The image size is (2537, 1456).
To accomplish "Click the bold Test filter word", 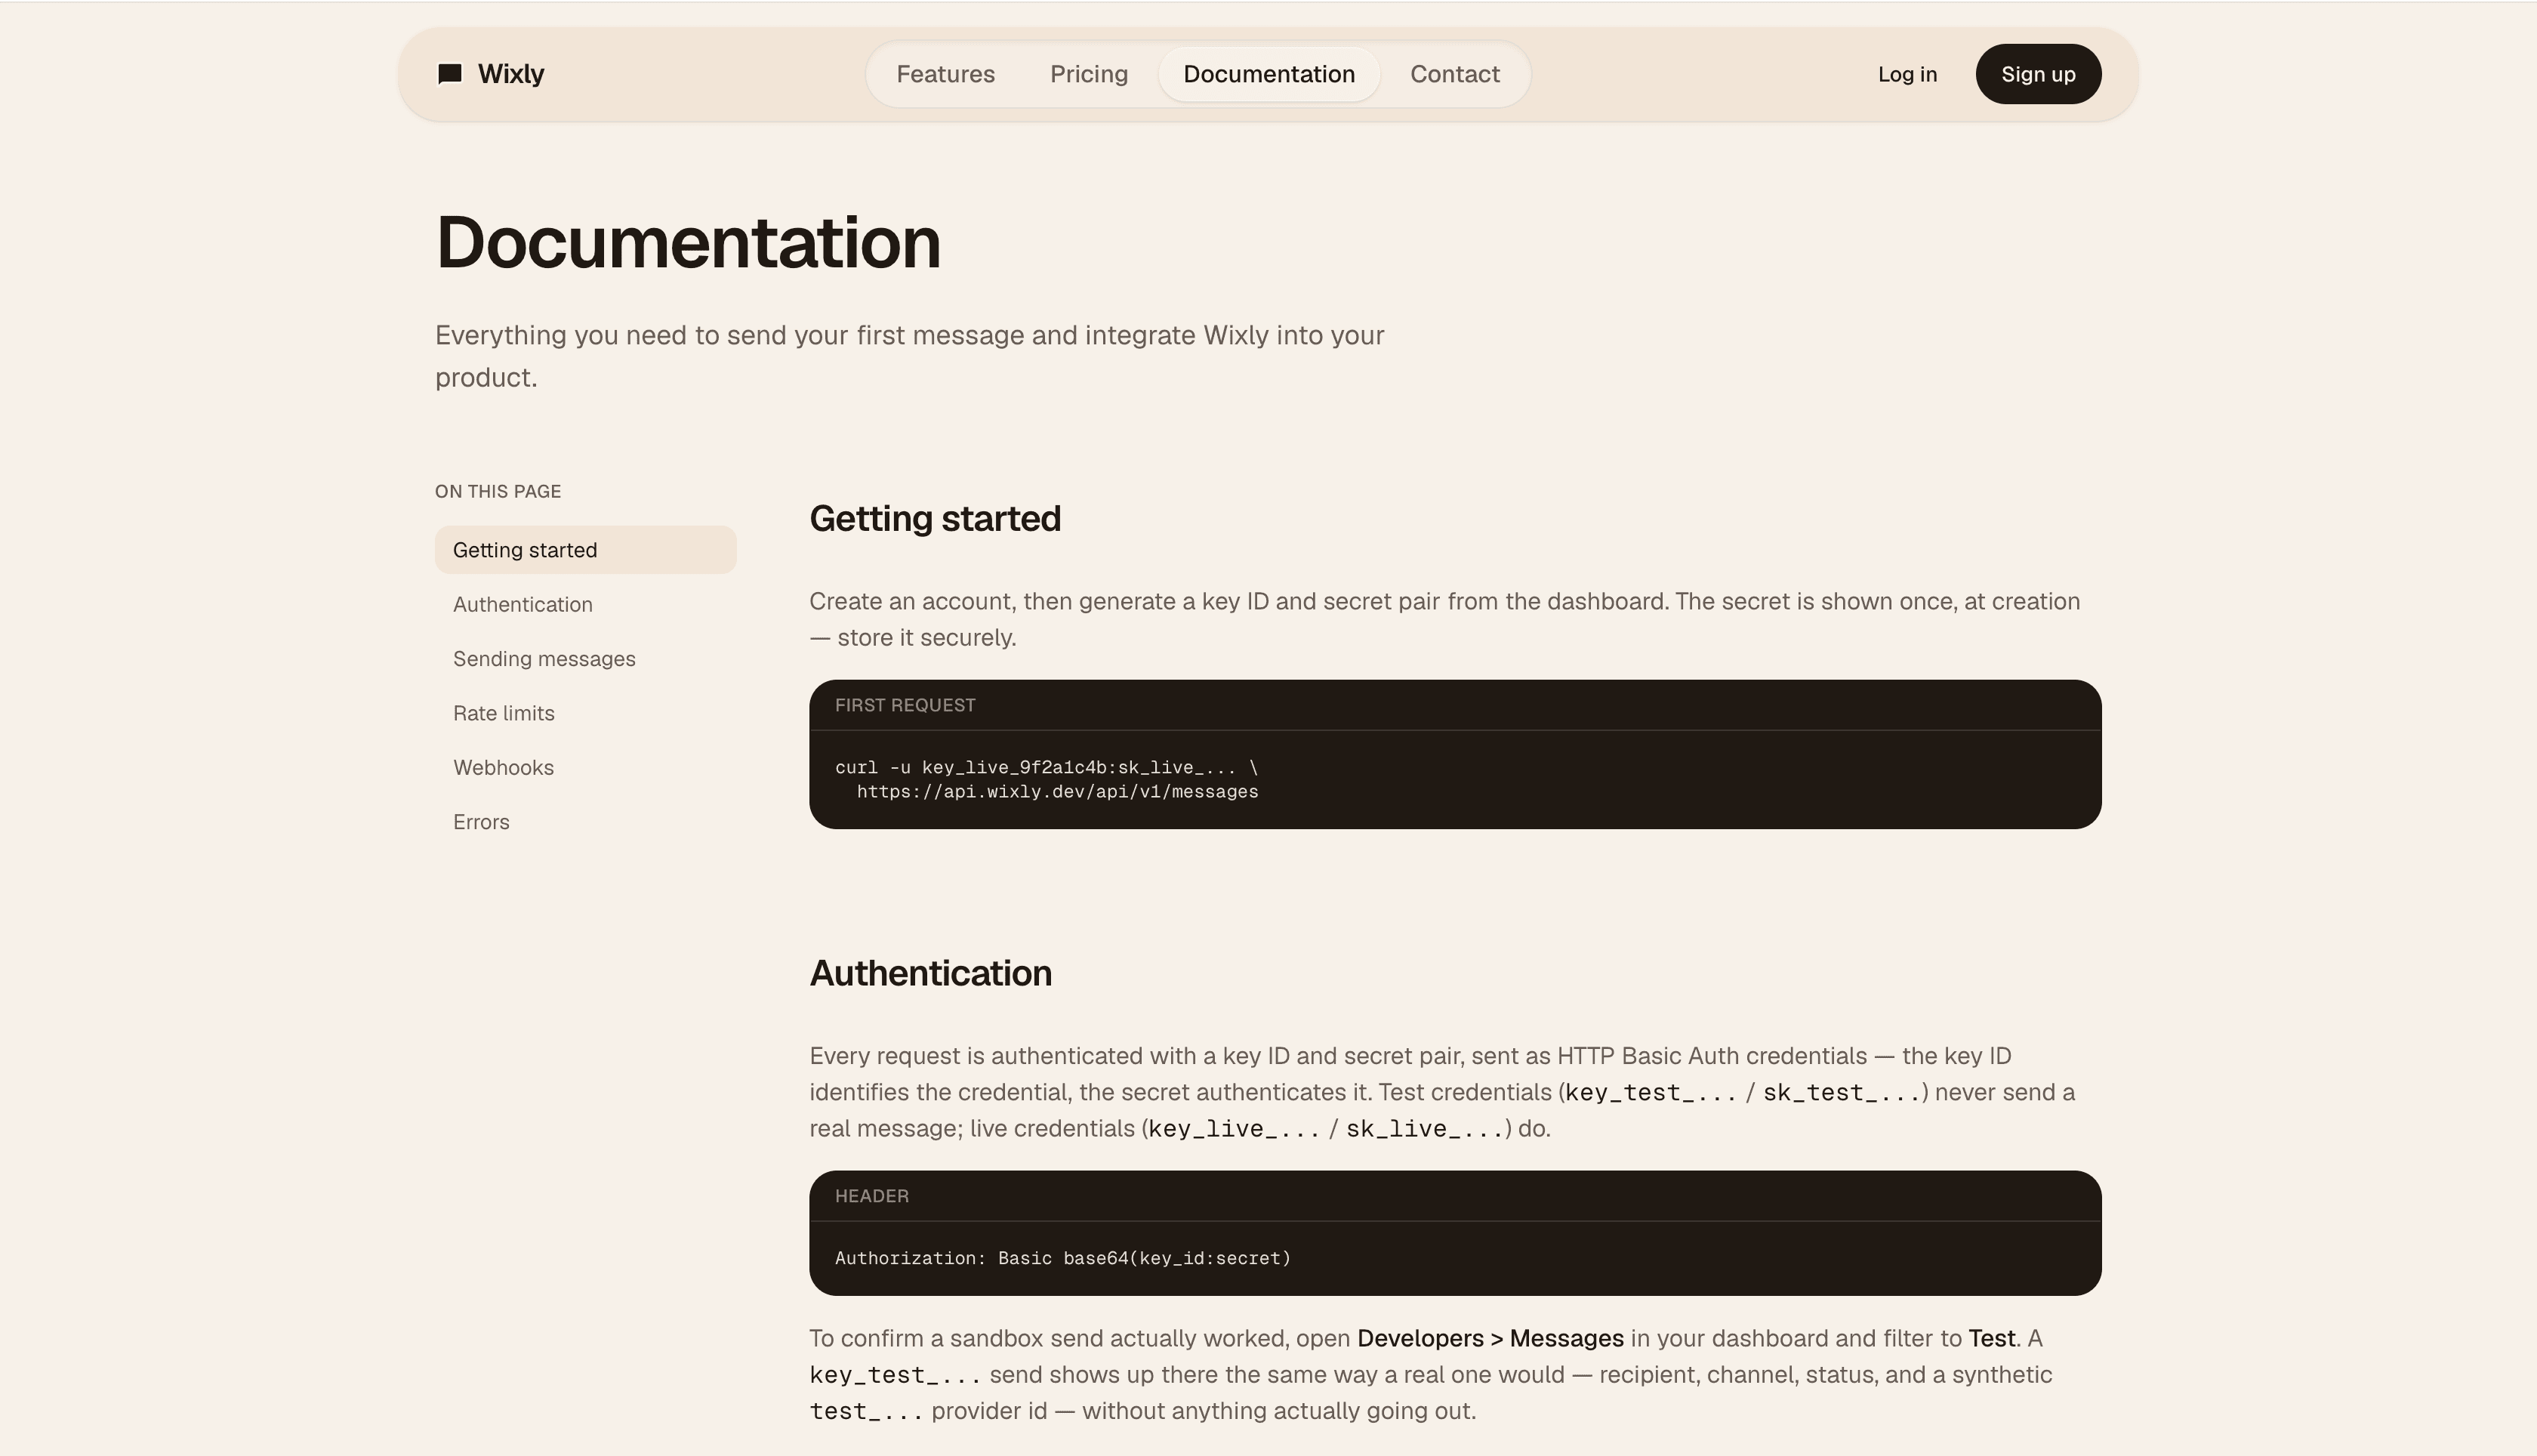I will pos(1991,1338).
